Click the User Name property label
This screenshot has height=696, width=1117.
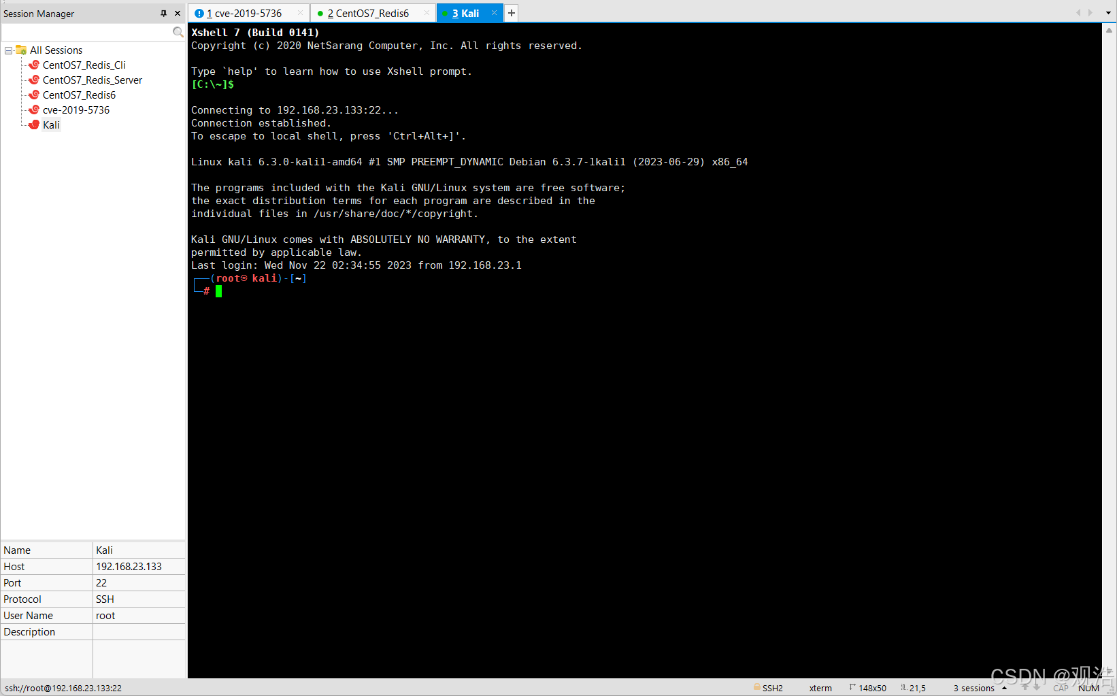click(28, 616)
